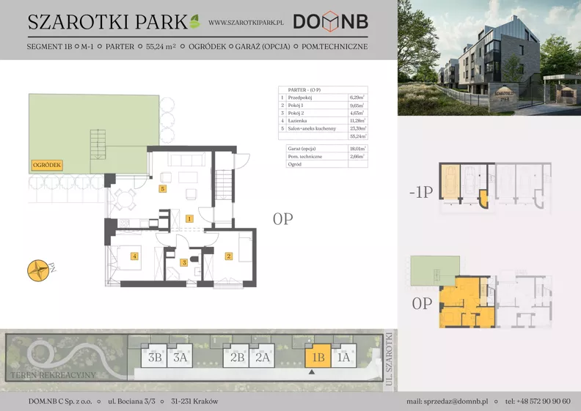Image resolution: width=581 pixels, height=411 pixels.
Task: Click the phone number +48 572 90 90 60
Action: [x=544, y=401]
